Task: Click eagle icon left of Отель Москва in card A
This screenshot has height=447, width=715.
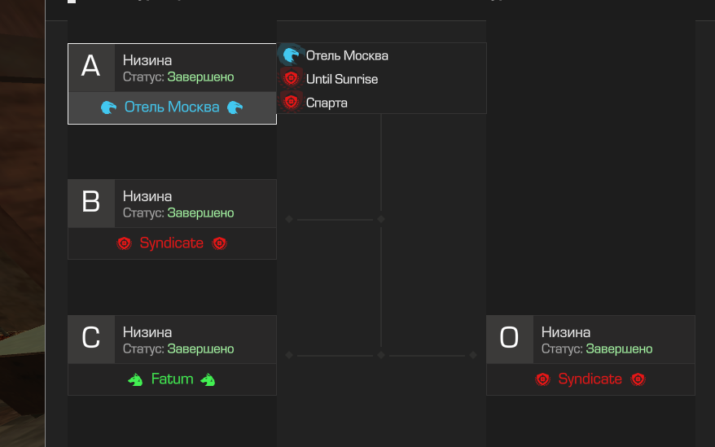Action: click(108, 107)
